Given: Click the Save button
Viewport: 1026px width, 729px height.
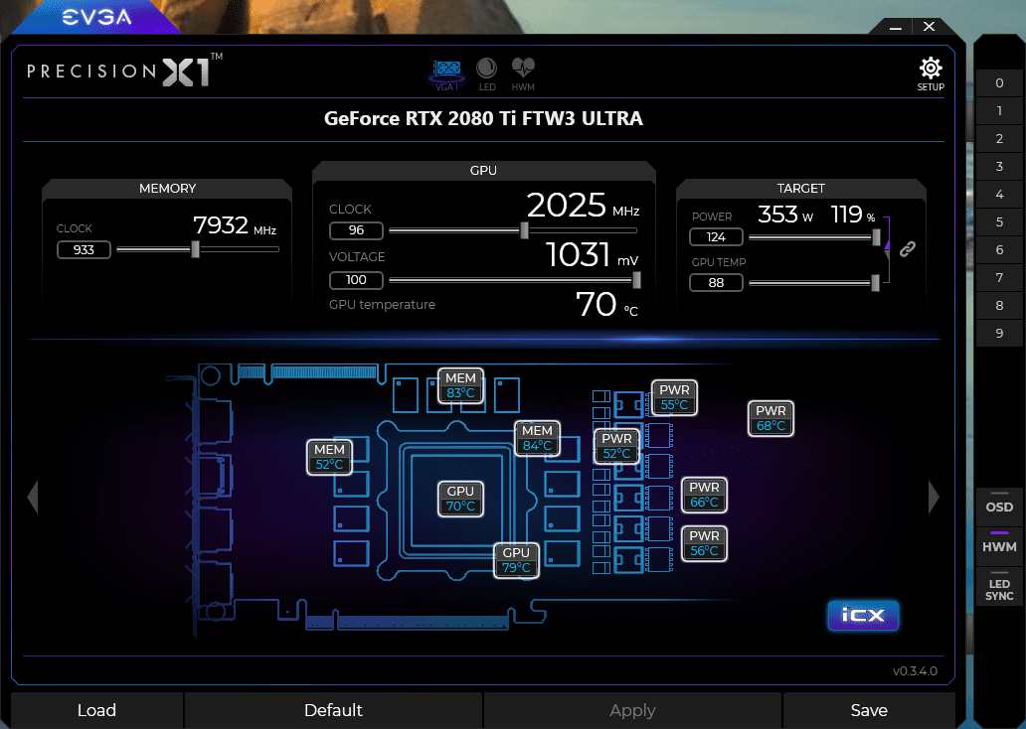Looking at the screenshot, I should point(869,710).
